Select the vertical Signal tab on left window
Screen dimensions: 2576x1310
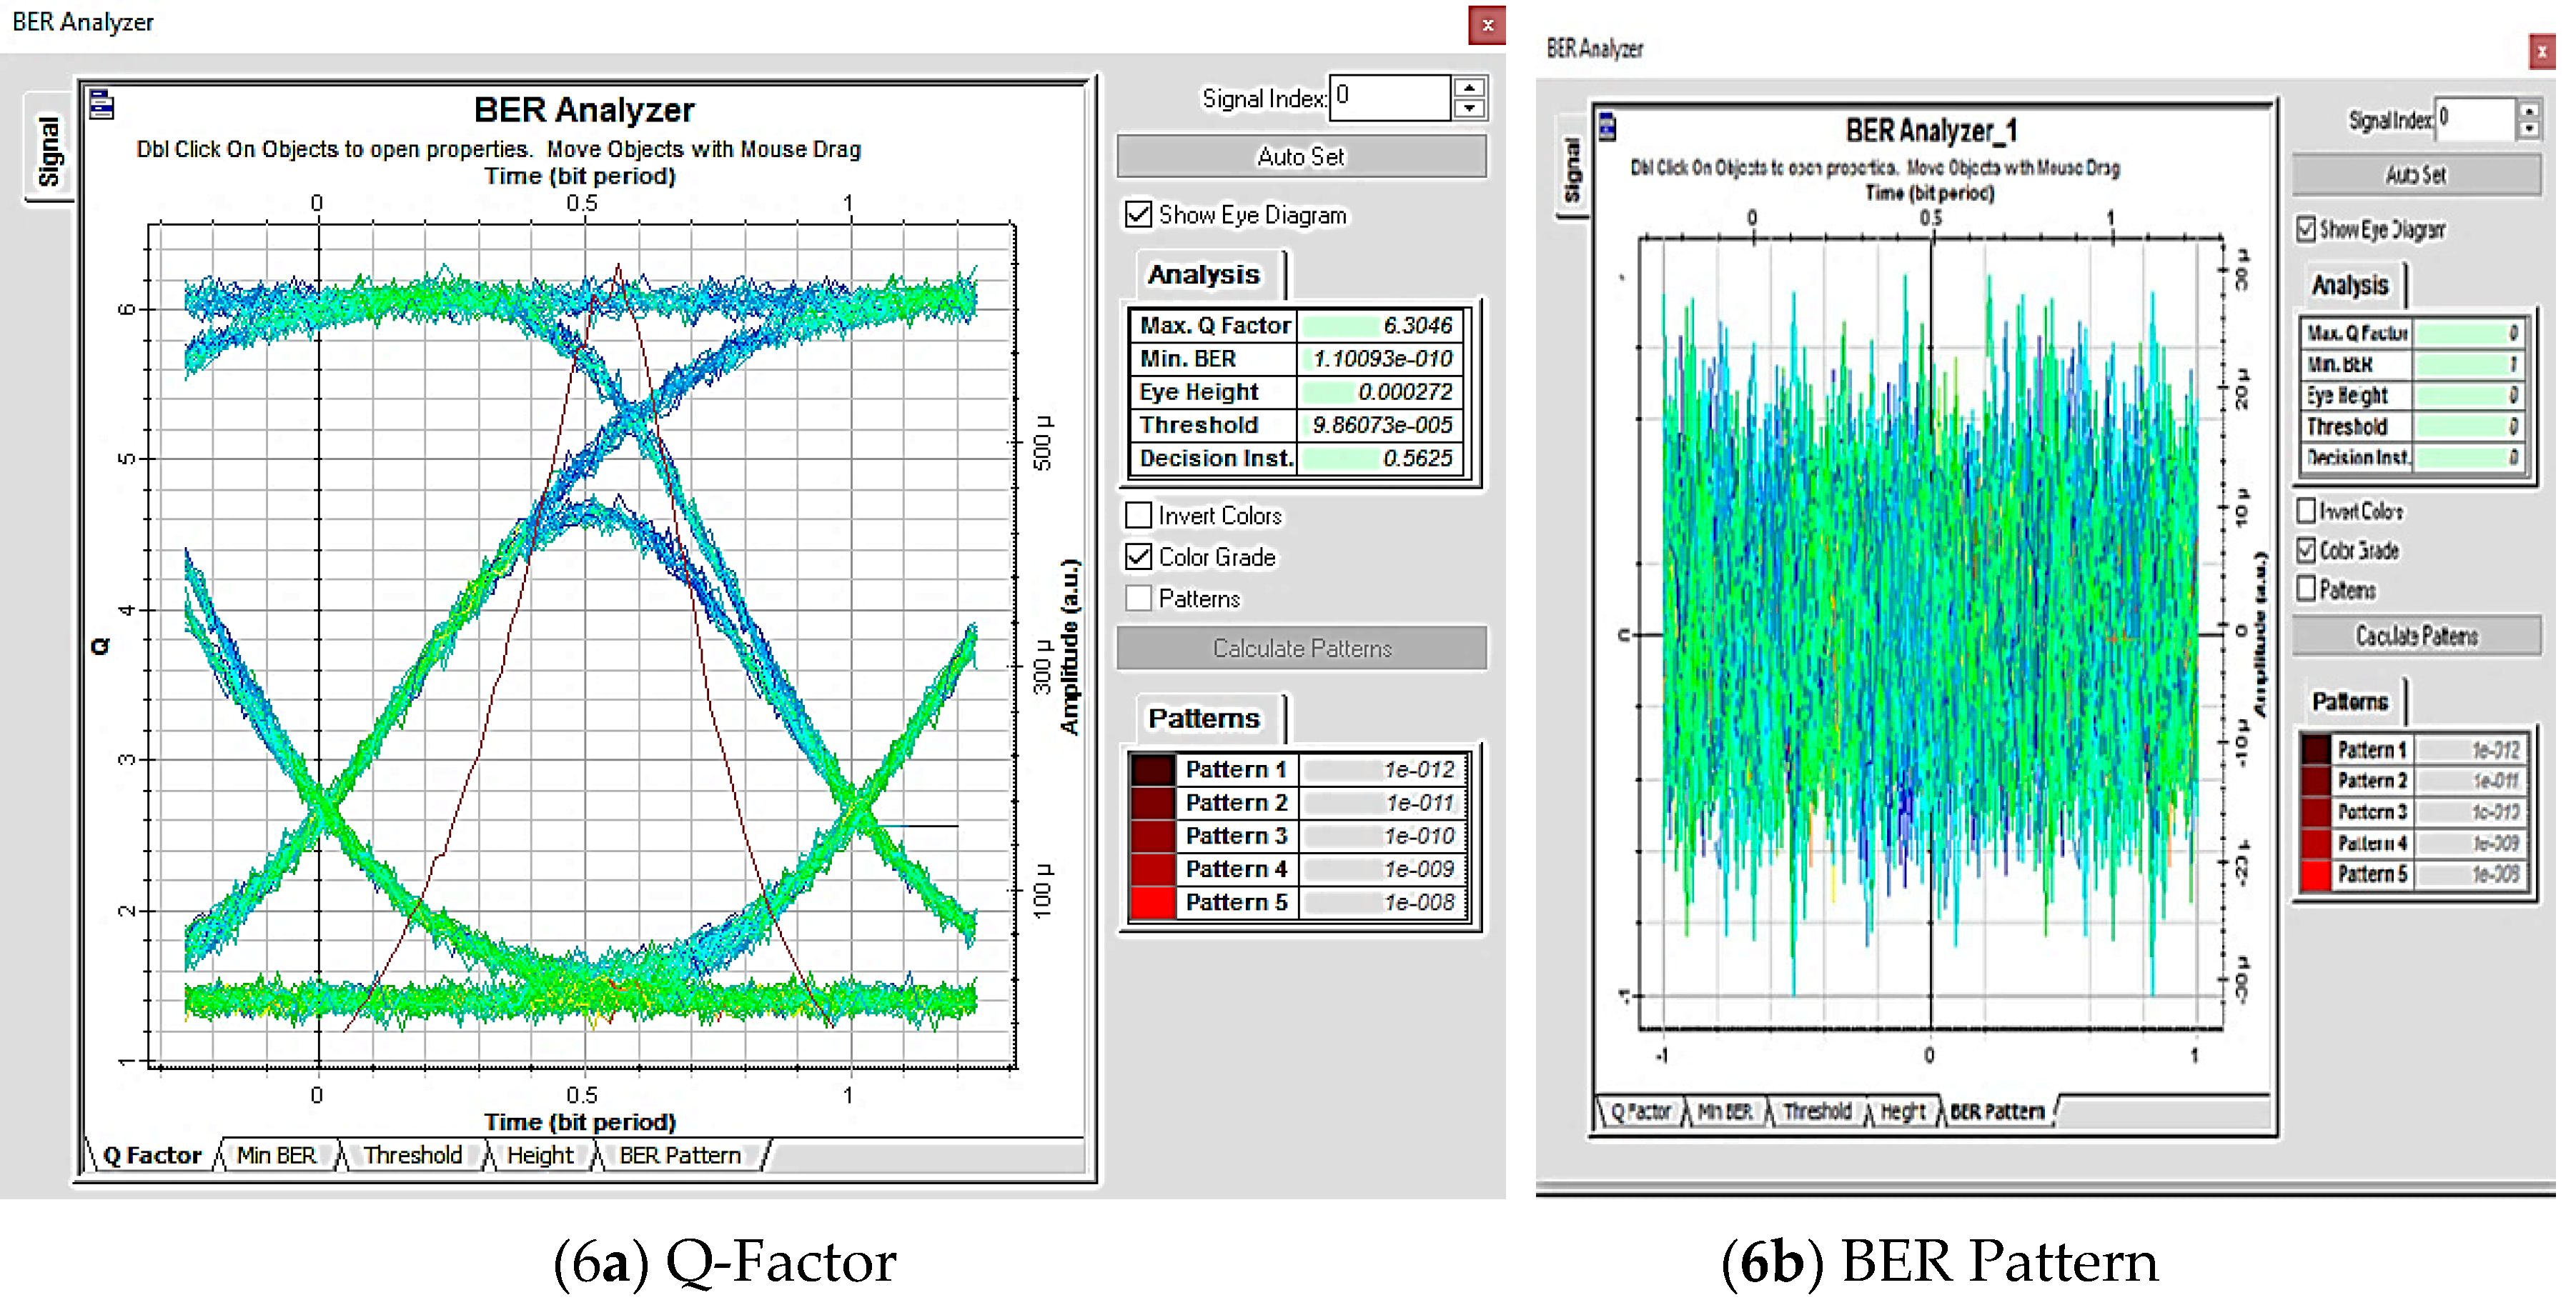(x=49, y=150)
